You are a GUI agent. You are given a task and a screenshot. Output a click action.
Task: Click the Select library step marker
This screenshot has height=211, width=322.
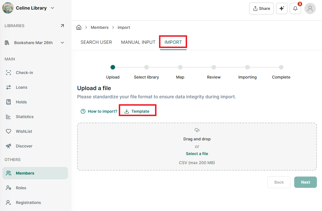pyautogui.click(x=147, y=67)
